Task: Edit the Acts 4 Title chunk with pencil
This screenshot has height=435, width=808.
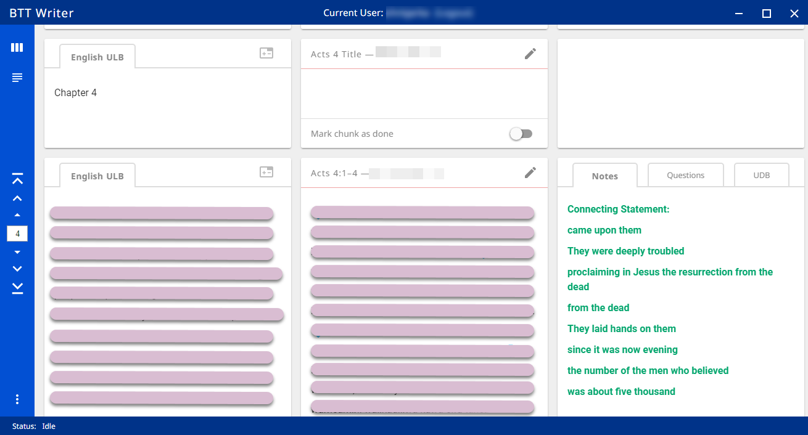Action: coord(530,54)
